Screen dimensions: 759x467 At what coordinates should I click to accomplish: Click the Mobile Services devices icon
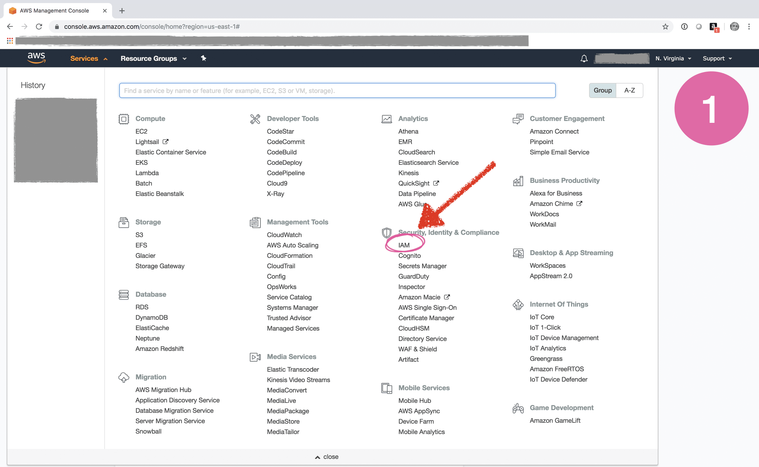click(x=386, y=388)
